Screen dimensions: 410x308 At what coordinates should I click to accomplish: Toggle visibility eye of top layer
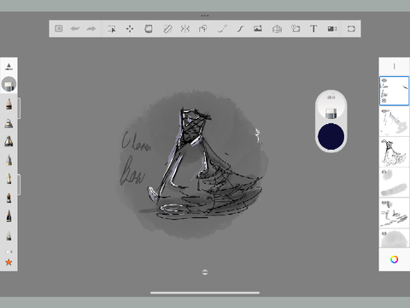tap(384, 80)
